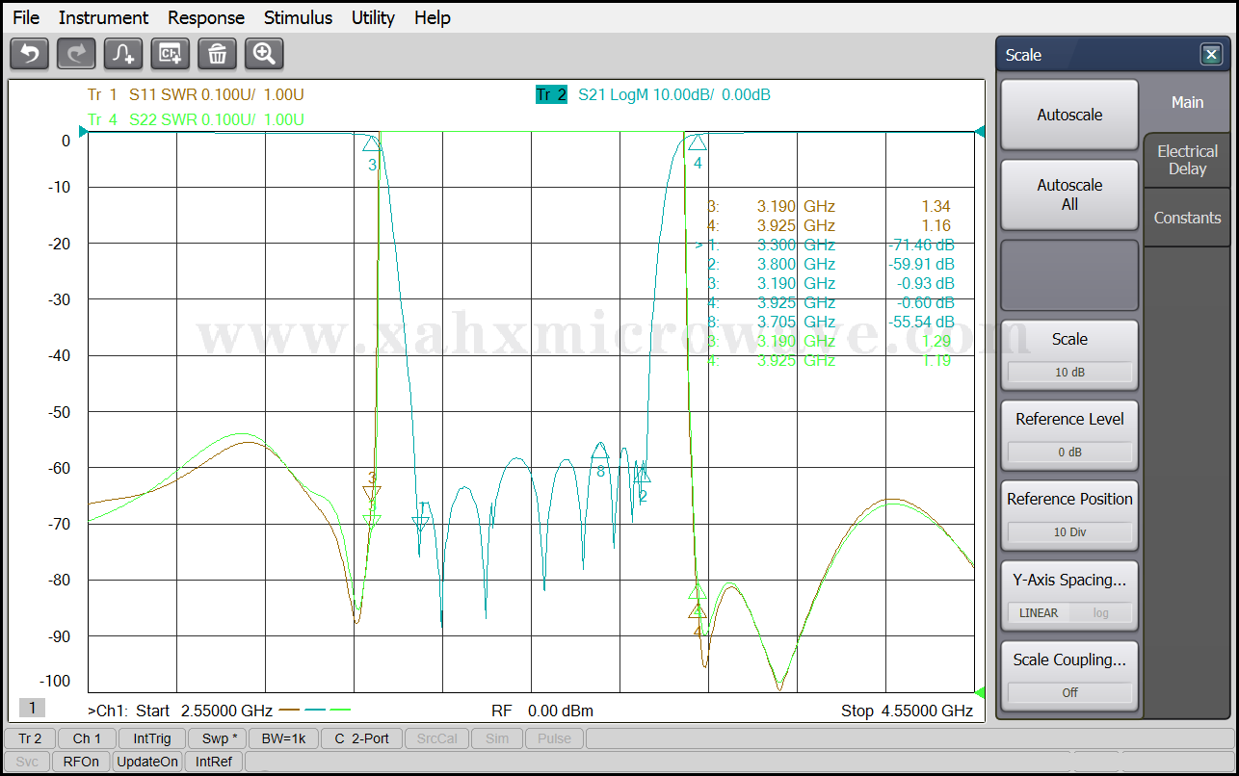The height and width of the screenshot is (776, 1239).
Task: Edit the Reference Level 0 dB field
Action: point(1069,452)
